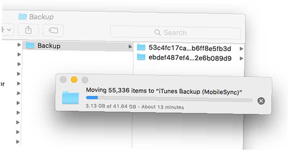The image size is (290, 151).
Task: Select the Backup row in the column
Action: point(78,46)
